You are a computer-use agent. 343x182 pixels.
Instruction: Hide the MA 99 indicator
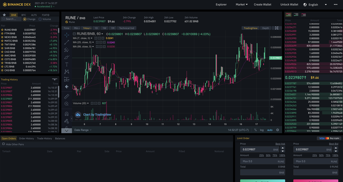point(97,47)
